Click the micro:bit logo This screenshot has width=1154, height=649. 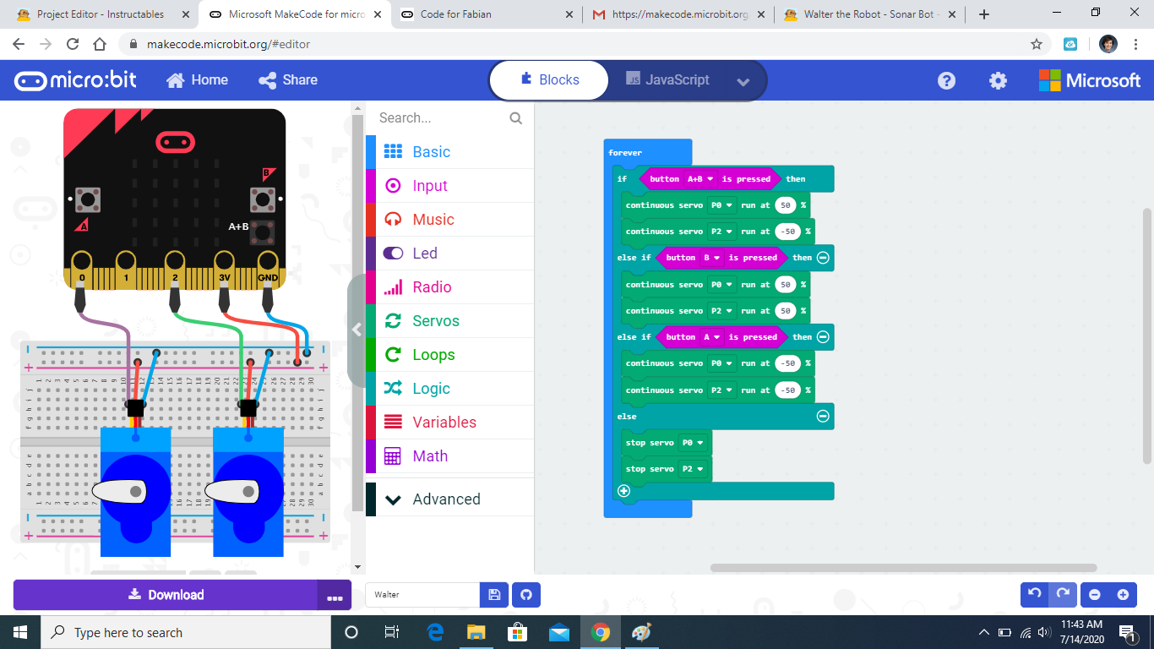tap(75, 80)
